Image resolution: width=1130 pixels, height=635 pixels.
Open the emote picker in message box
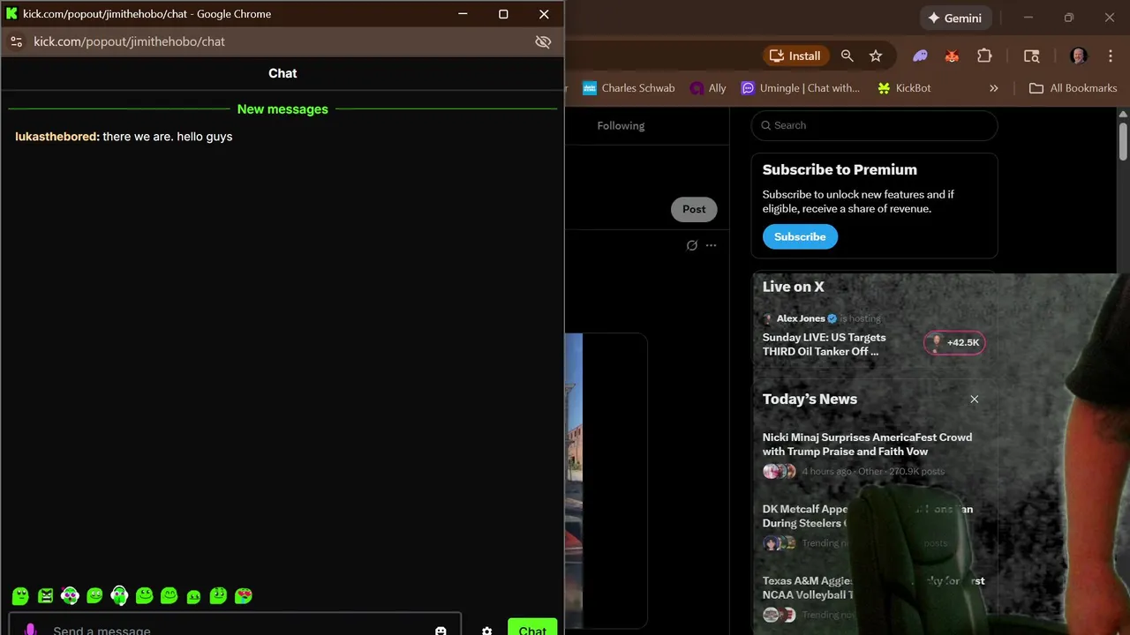coord(441,631)
